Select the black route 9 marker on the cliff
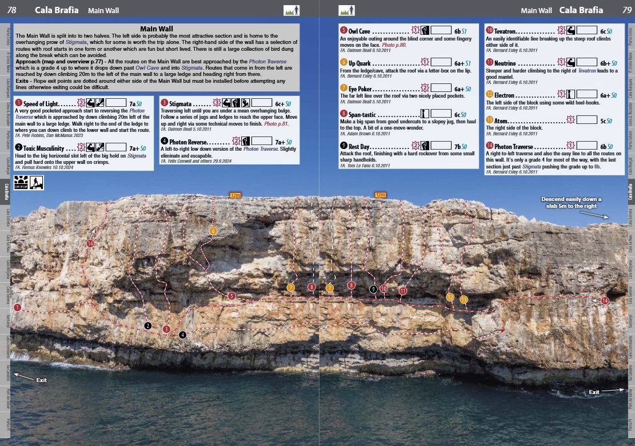 click(x=373, y=290)
